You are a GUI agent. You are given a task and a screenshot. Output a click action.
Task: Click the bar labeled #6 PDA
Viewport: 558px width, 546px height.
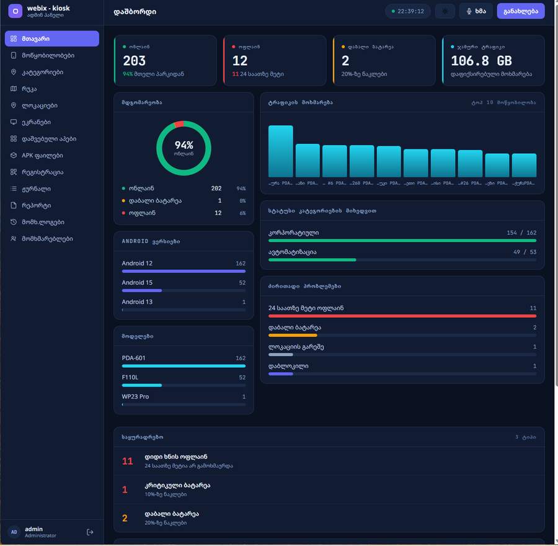[335, 161]
